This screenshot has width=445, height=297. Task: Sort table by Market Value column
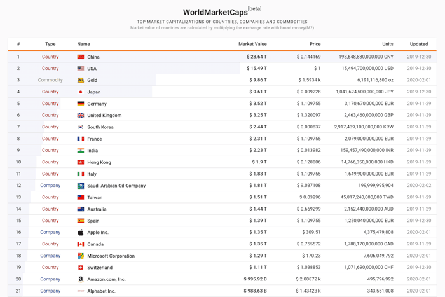pos(252,44)
